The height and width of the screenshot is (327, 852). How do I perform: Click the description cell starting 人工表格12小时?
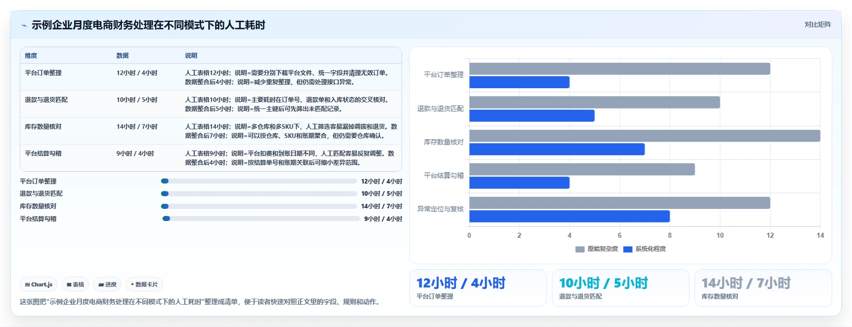click(x=289, y=78)
